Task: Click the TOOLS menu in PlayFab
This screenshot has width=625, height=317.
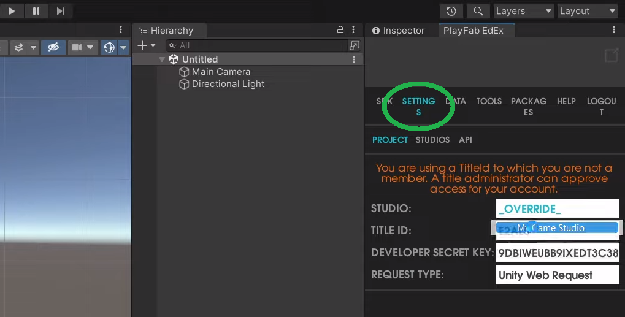Action: tap(489, 101)
